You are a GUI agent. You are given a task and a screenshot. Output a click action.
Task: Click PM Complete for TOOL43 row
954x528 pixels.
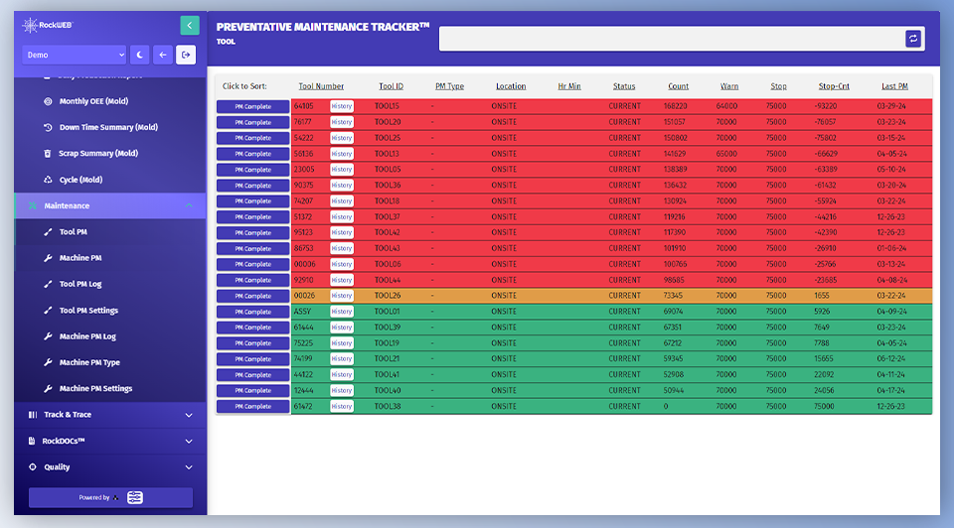pos(253,248)
